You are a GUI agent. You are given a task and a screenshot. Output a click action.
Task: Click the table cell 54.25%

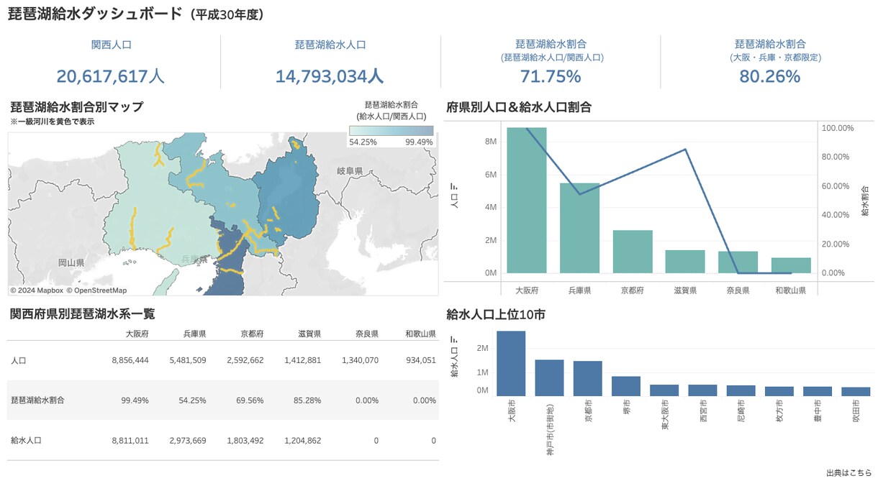click(191, 400)
